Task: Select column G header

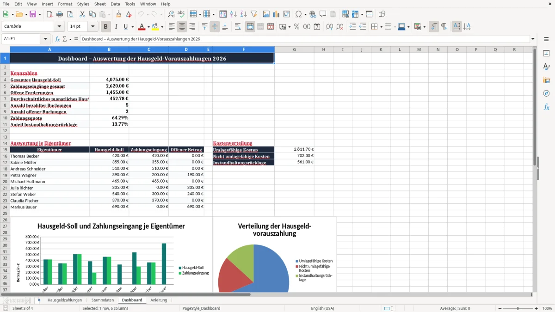Action: (294, 49)
